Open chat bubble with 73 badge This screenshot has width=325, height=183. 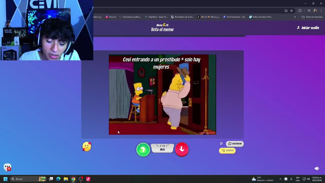(8, 167)
